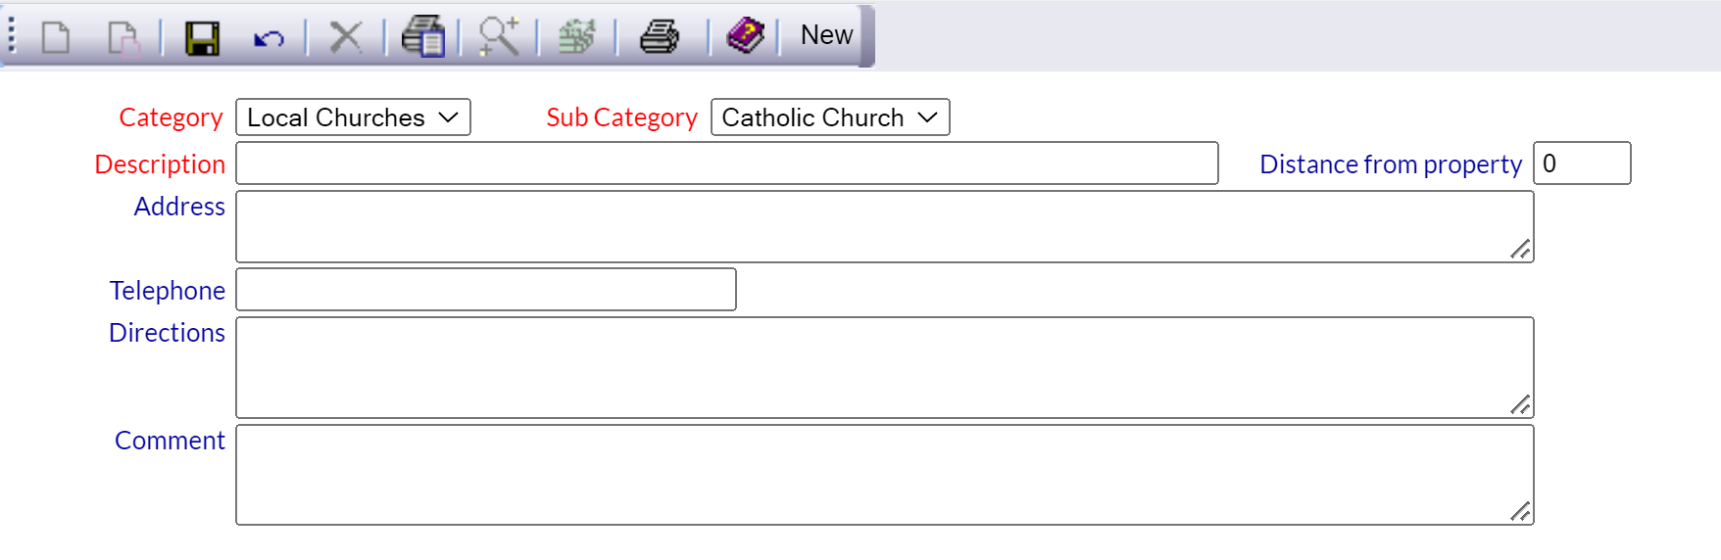Image resolution: width=1721 pixels, height=560 pixels.
Task: Click the Comment box resize grip
Action: (x=1520, y=511)
